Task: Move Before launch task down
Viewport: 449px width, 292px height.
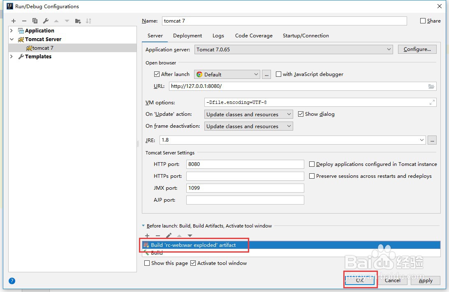Action: (190, 236)
